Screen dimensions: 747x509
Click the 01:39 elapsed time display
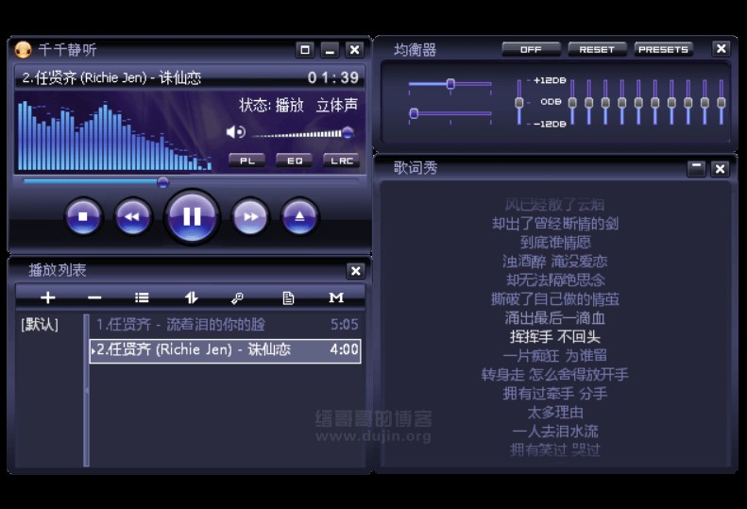[333, 77]
